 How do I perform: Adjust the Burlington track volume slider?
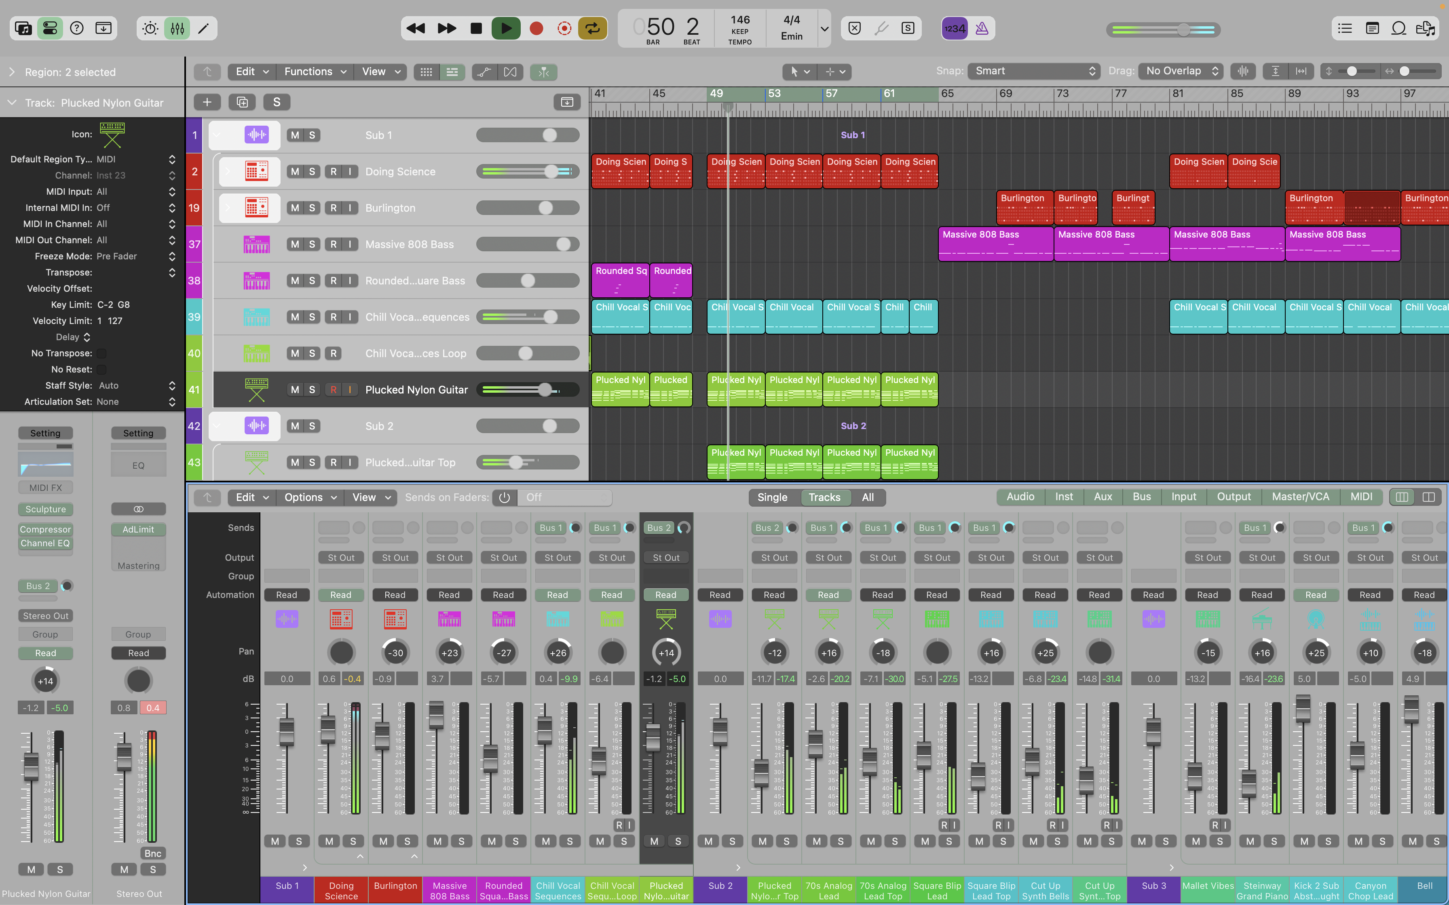coord(528,208)
